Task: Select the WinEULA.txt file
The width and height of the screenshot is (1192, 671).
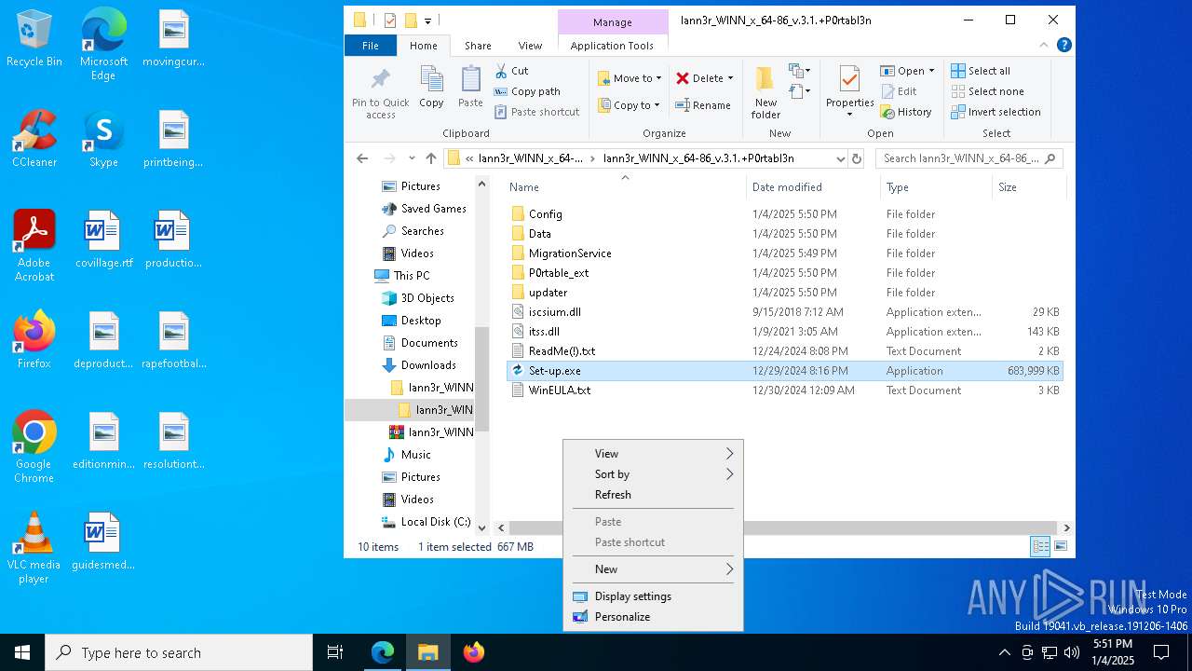Action: point(560,390)
